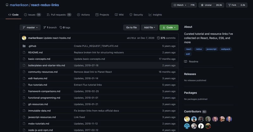Click file icon beside community-resources.md

coord(24,72)
